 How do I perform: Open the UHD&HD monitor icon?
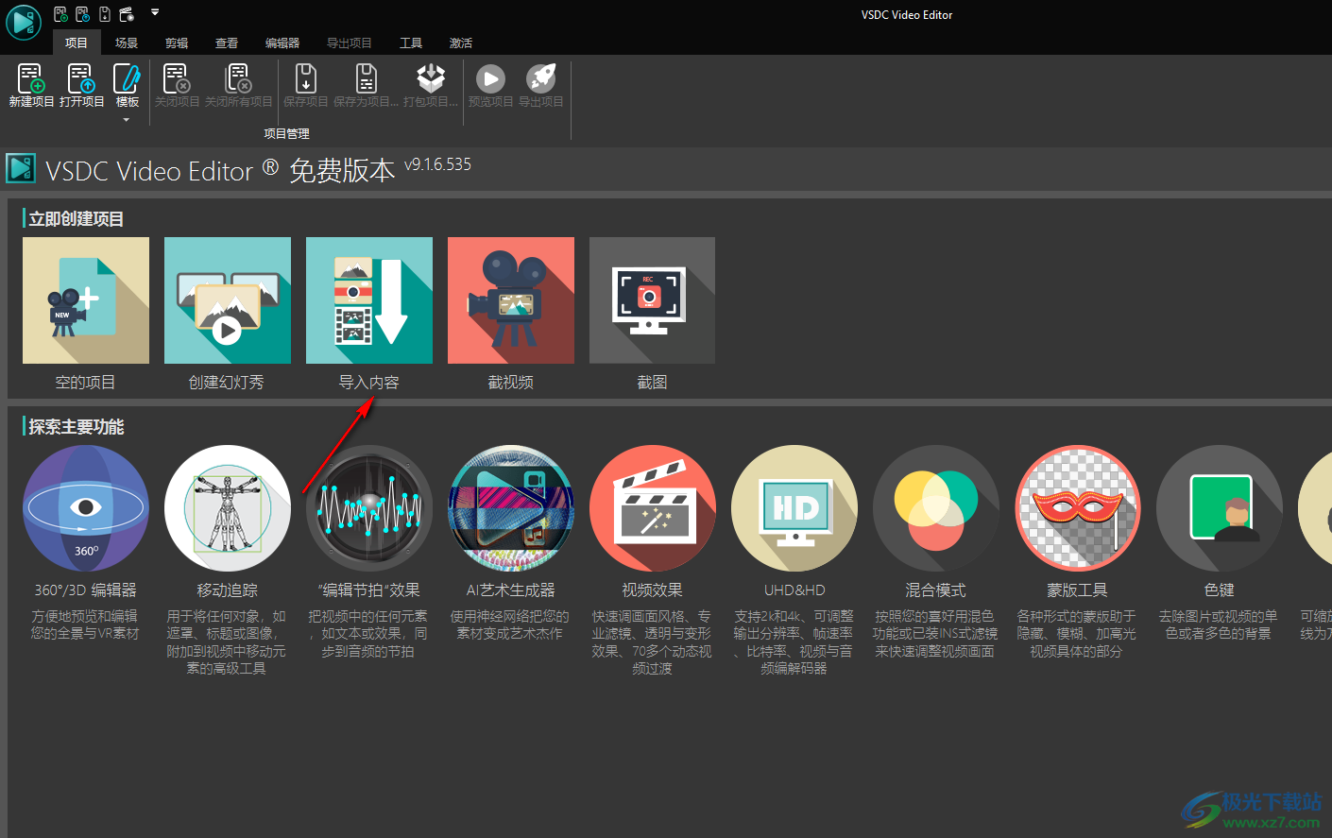pyautogui.click(x=794, y=508)
